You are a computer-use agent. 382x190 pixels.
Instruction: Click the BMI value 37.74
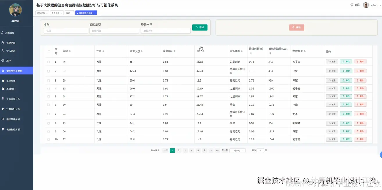199,71
